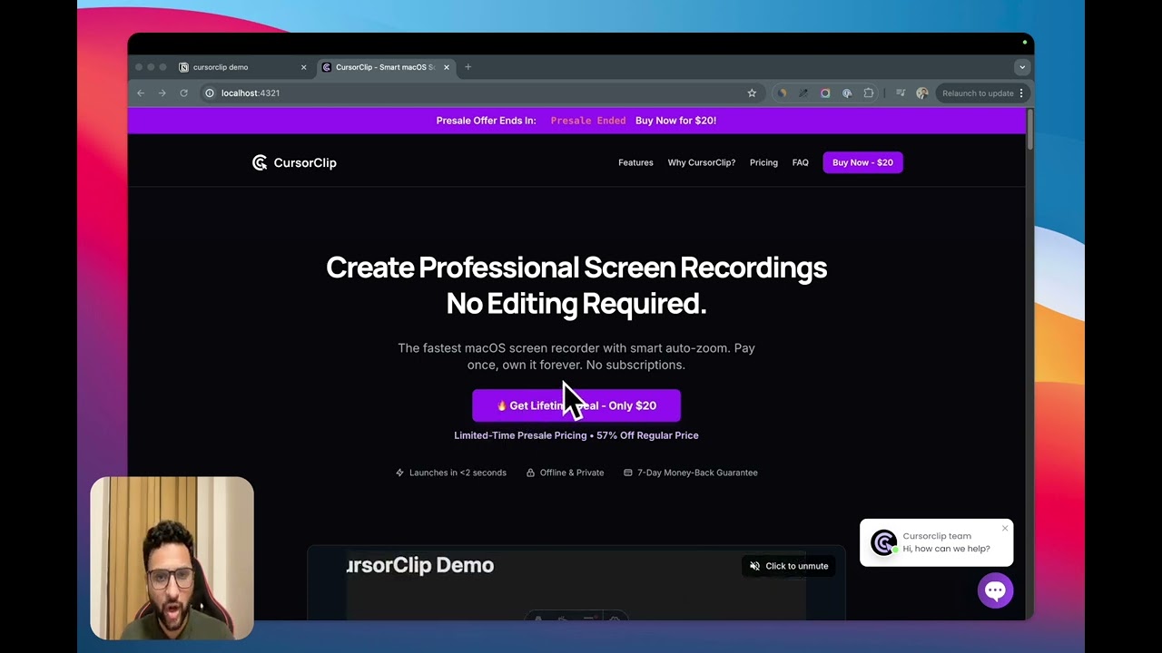Screen dimensions: 1162x653
Task: Click 'Launches in <2 seconds' text
Action: pyautogui.click(x=458, y=473)
